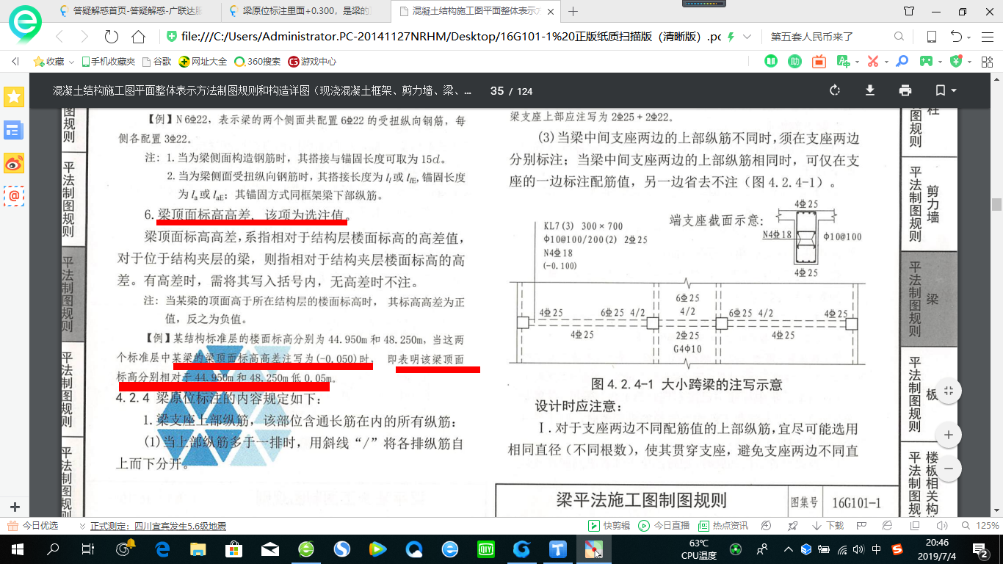The image size is (1003, 564).
Task: Open Weibo from the sidebar
Action: (x=14, y=163)
